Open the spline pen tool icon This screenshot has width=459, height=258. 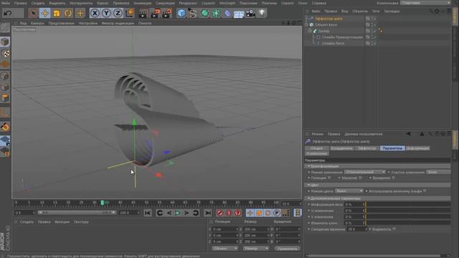(193, 13)
